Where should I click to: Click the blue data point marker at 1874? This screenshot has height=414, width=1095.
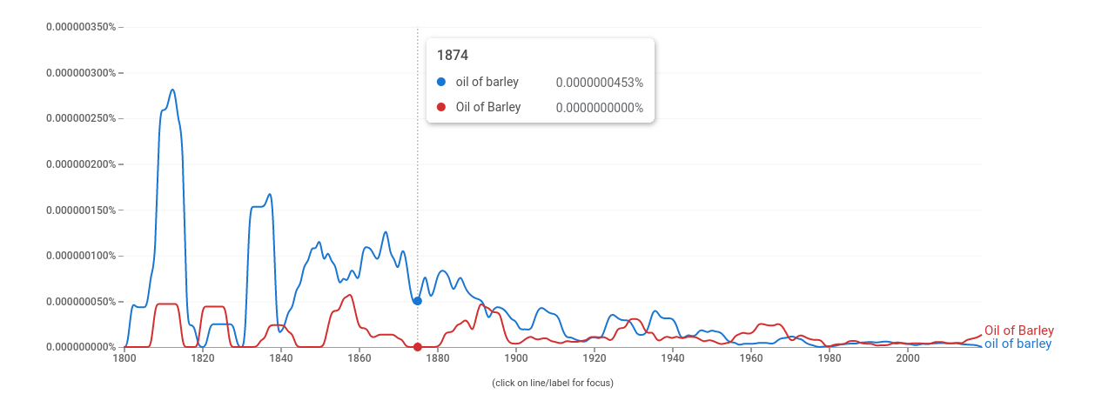tap(418, 301)
